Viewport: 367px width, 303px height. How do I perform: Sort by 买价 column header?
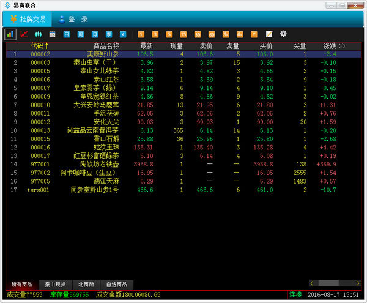[266, 46]
